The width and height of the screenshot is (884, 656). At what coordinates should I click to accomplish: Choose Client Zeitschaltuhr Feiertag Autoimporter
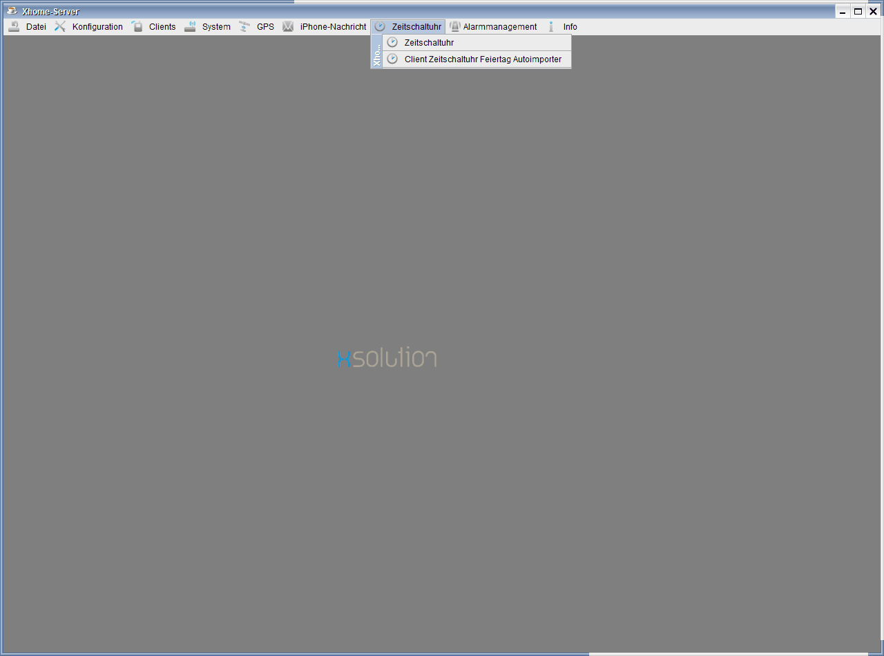483,59
